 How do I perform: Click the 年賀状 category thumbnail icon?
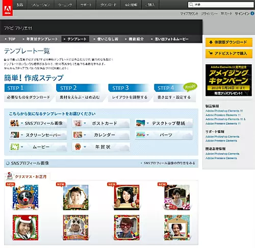78,146
